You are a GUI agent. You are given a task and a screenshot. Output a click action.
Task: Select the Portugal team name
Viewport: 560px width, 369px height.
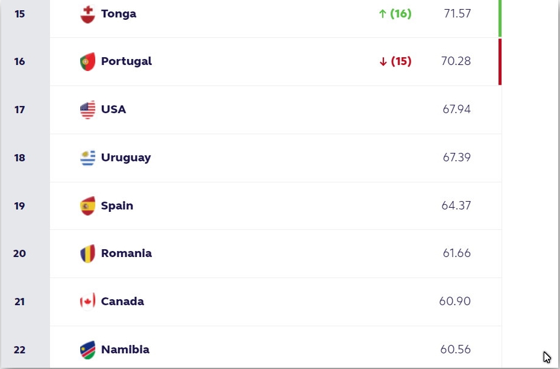coord(127,61)
